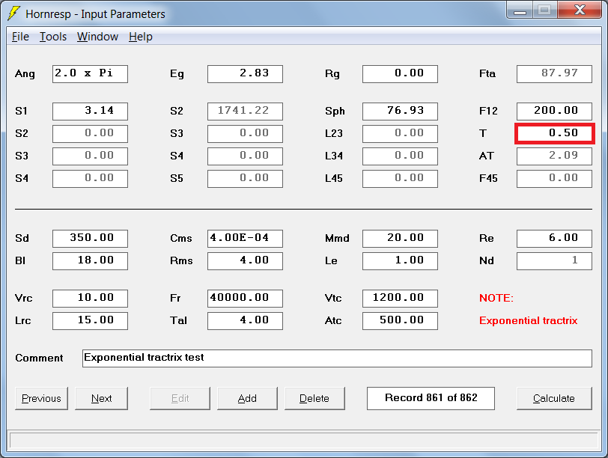608x458 pixels.
Task: Click the AT field showing 2.09
Action: [555, 156]
